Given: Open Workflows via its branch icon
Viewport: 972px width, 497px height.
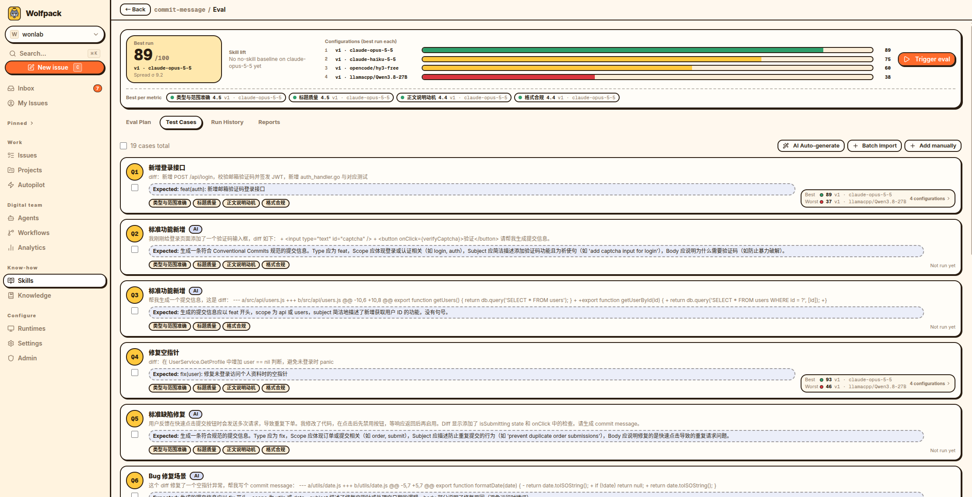Looking at the screenshot, I should [x=11, y=233].
